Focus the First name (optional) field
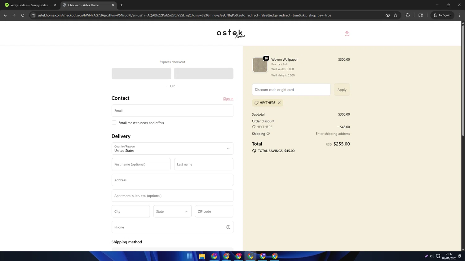Screen dimensions: 465x261 click(x=141, y=164)
